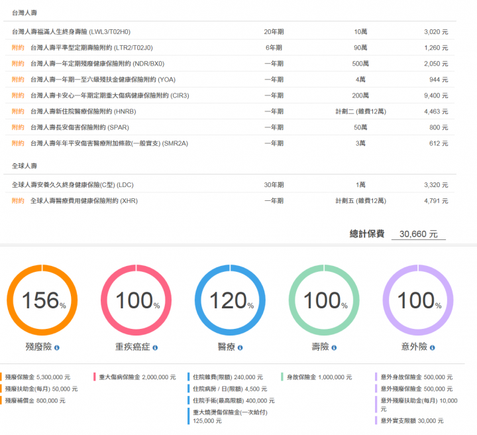Select 台灣人壽福滿人生終身壽險 (LWL3/T02H0) row
The image size is (477, 435).
click(x=230, y=32)
